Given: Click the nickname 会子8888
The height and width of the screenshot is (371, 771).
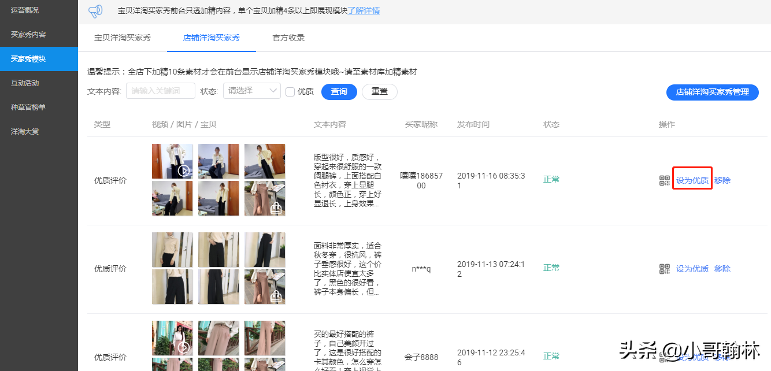Looking at the screenshot, I should point(421,357).
